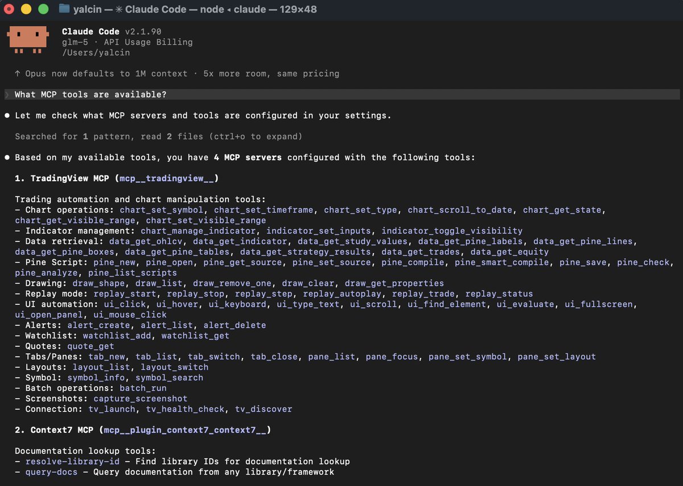The height and width of the screenshot is (486, 683).
Task: Click the 'ui_mouse_click' tool name
Action: pos(130,315)
